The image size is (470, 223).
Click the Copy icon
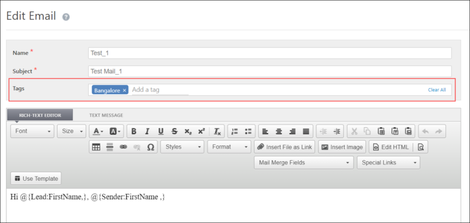coord(367,131)
